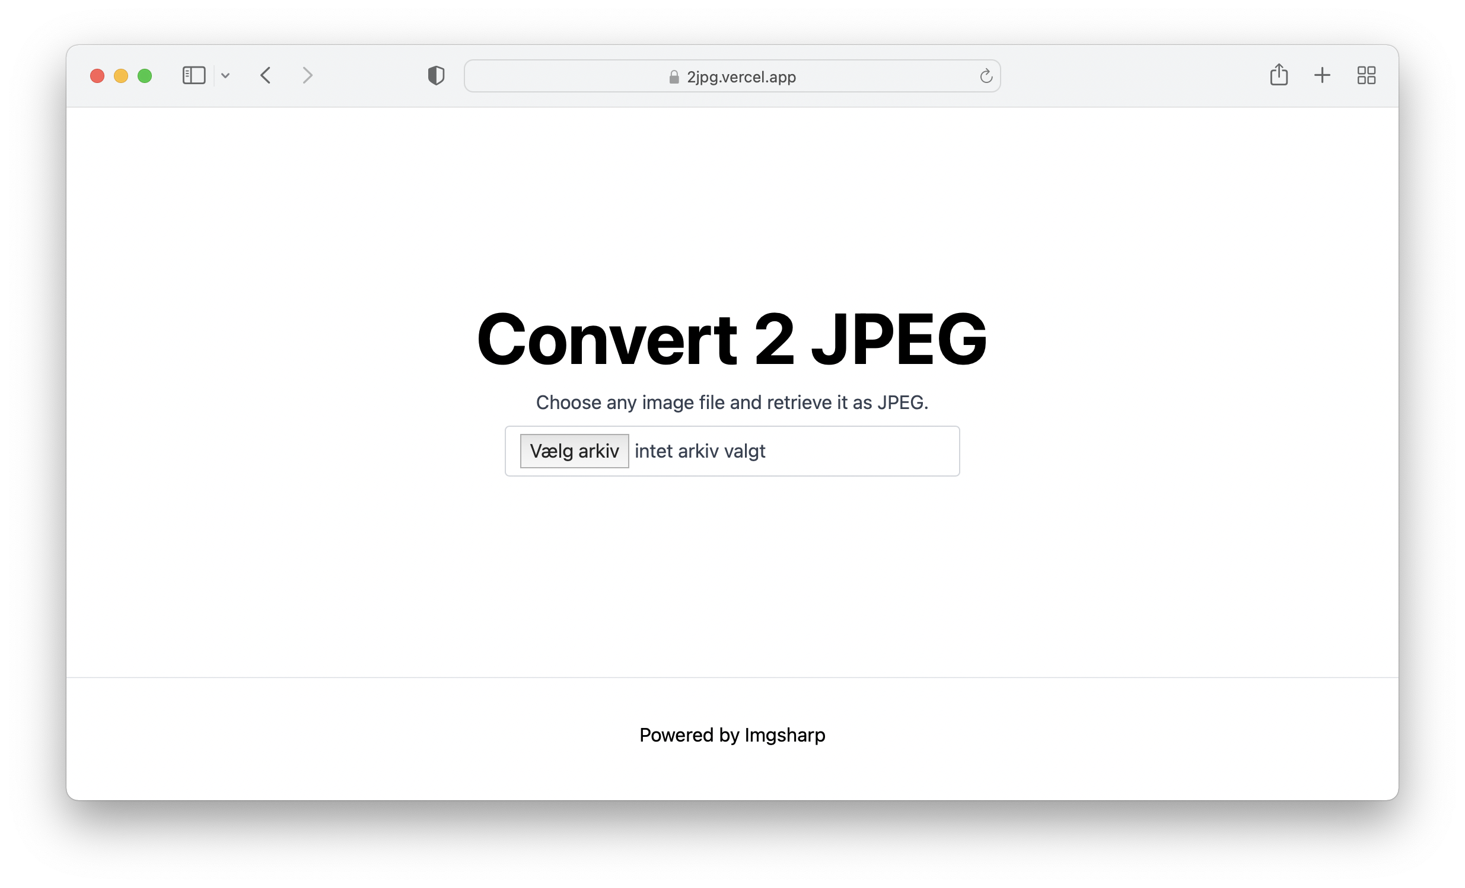Show the tab overview grid icon
The width and height of the screenshot is (1465, 888).
click(x=1367, y=75)
